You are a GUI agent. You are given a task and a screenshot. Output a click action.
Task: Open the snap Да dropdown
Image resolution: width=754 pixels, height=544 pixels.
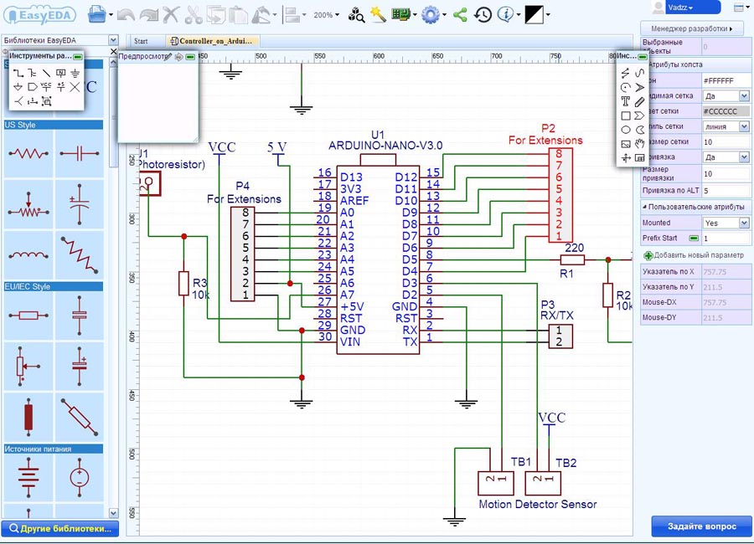click(744, 157)
